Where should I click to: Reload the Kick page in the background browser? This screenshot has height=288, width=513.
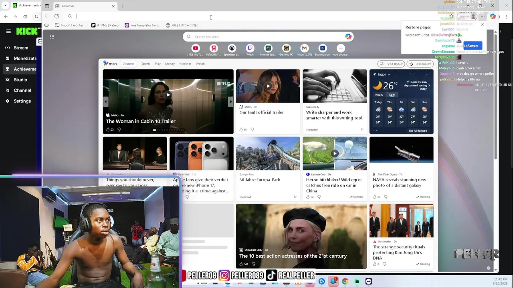click(x=25, y=16)
